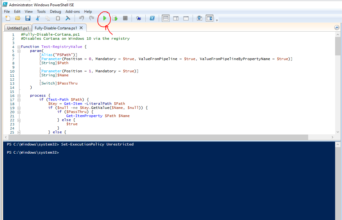Click the PowerShell ISE title bar icon
The width and height of the screenshot is (342, 220).
click(5, 4)
